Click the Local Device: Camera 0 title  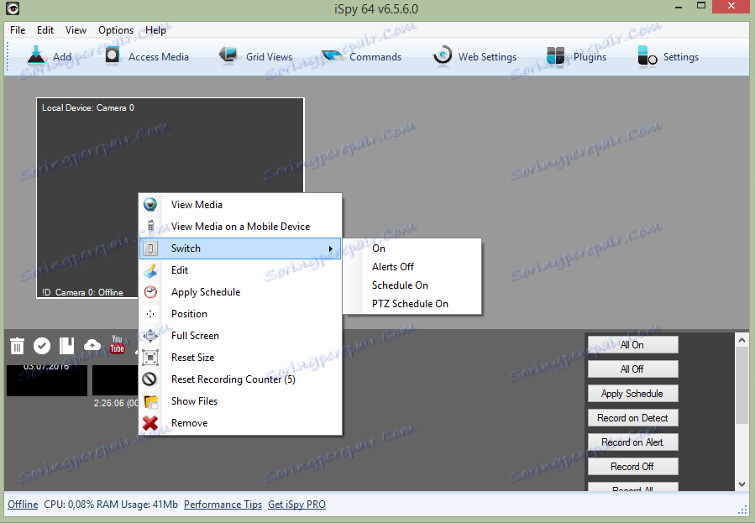[x=88, y=107]
